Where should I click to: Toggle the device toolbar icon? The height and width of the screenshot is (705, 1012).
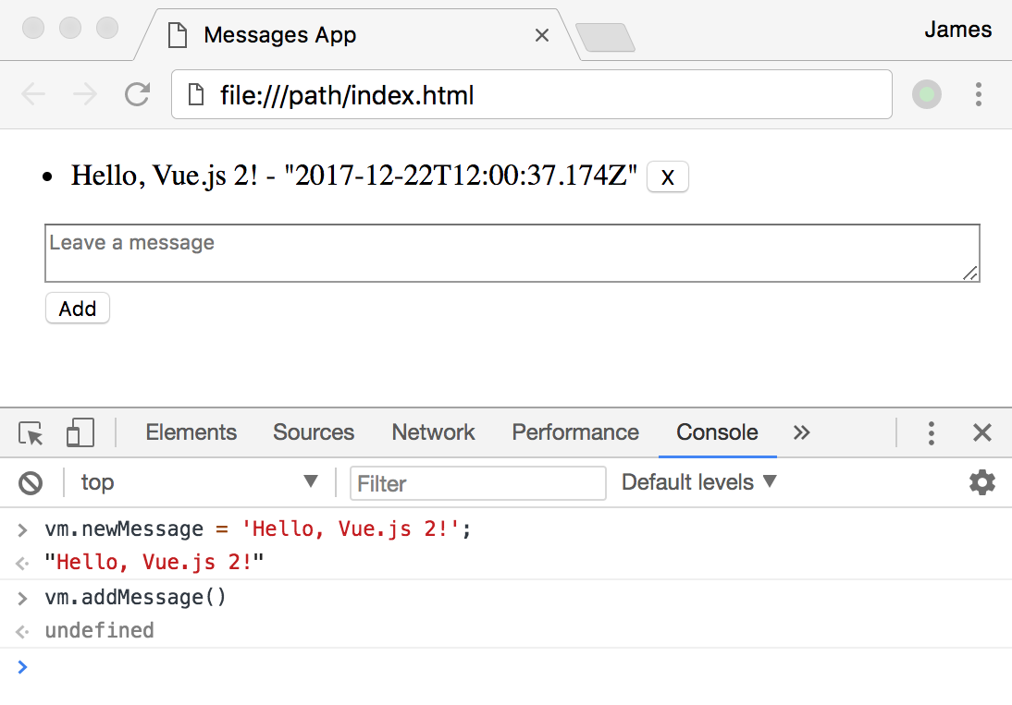tap(80, 433)
